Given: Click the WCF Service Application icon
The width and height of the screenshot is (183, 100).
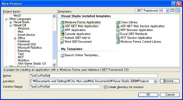Looking at the screenshot, I should [118, 38].
